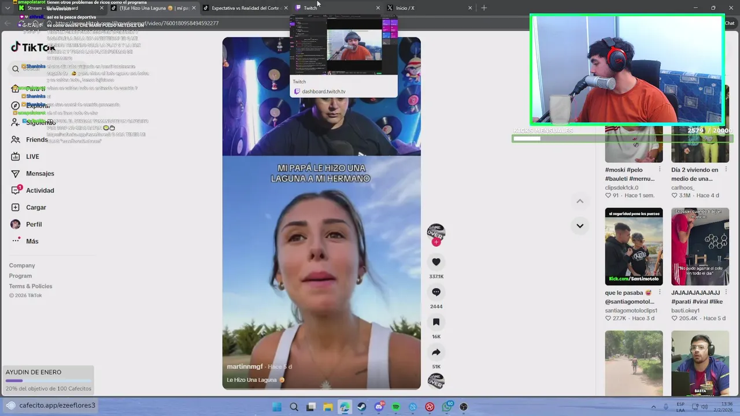Screen dimensions: 740x416
Task: Open WhatsApp from the taskbar
Action: (x=447, y=407)
